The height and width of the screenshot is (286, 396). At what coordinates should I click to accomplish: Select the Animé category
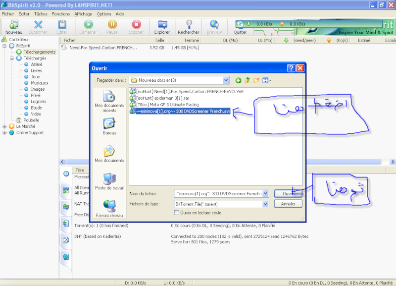36,64
